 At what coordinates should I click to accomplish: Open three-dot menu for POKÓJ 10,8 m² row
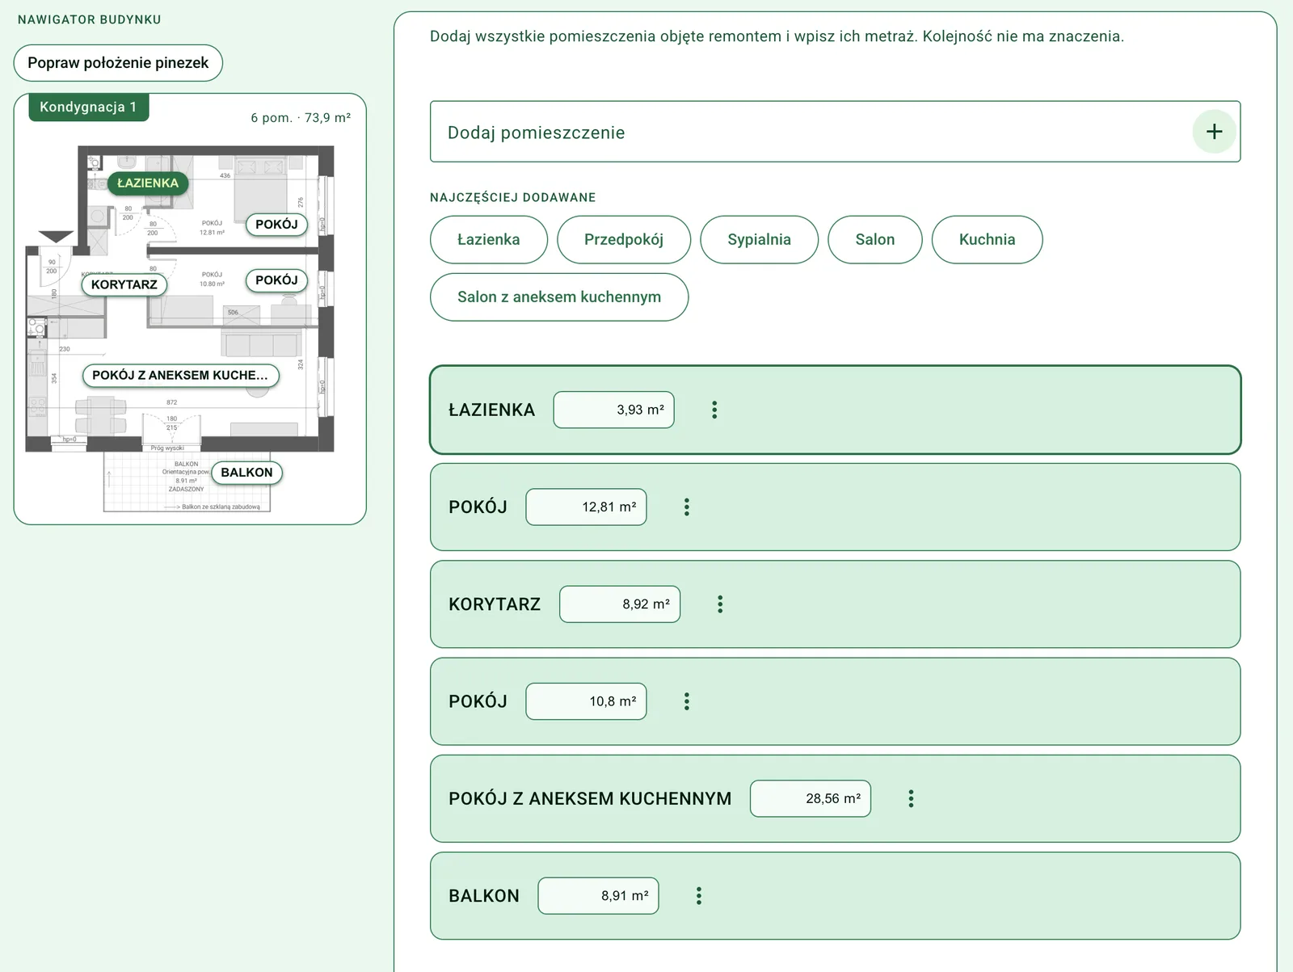[687, 701]
